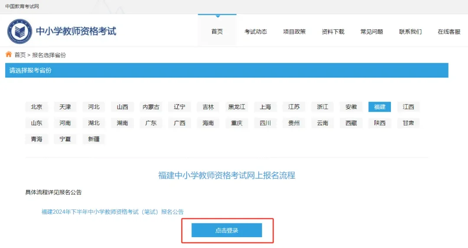Click the 福建中小学教师资格考试网上报名流程 heading

(x=227, y=175)
